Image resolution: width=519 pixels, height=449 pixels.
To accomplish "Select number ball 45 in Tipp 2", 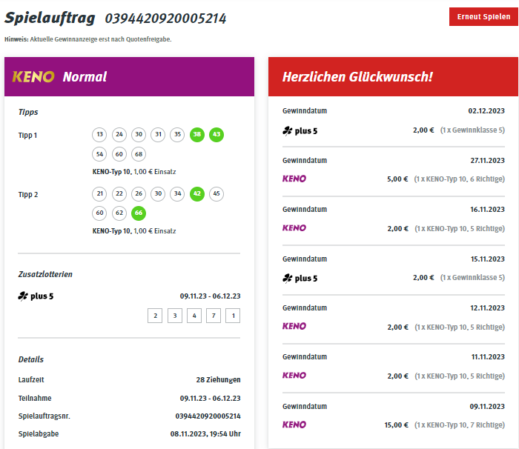I will (x=216, y=193).
